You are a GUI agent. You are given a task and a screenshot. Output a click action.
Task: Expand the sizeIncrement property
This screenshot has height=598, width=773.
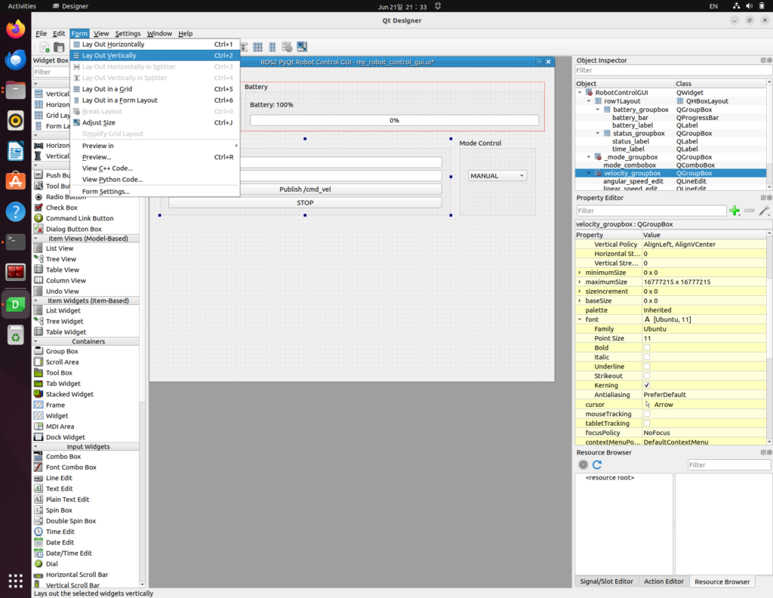tap(580, 291)
